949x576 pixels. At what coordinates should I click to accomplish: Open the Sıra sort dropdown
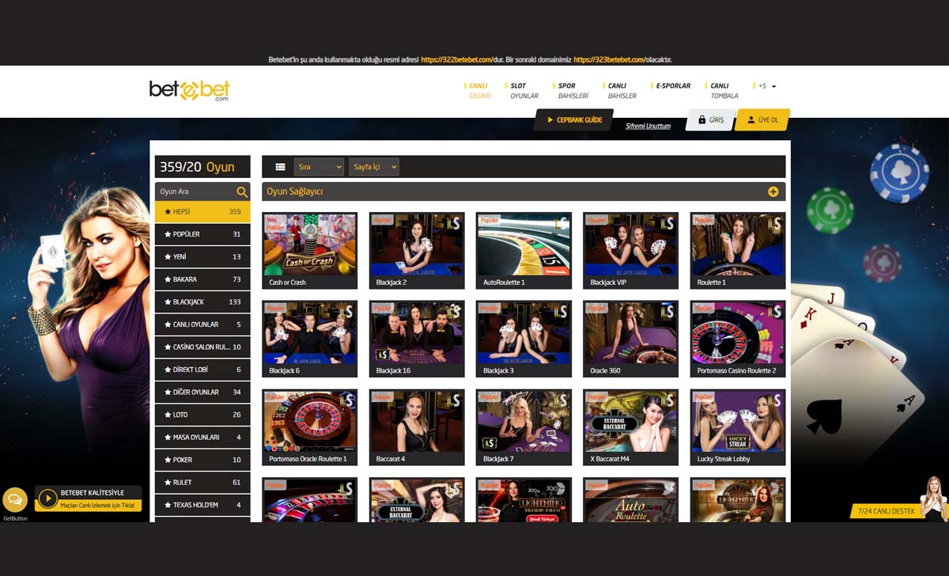pos(319,167)
